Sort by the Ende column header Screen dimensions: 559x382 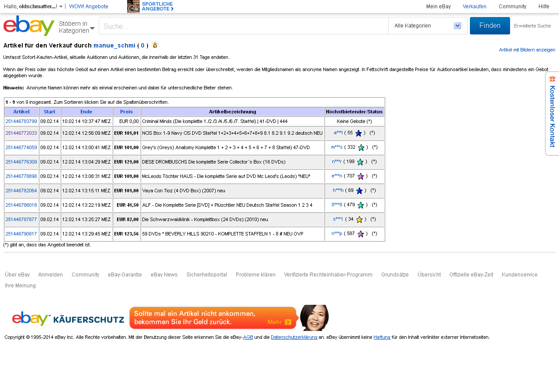(x=86, y=112)
